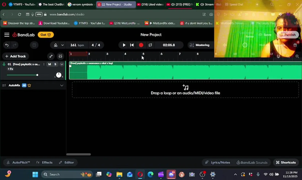The height and width of the screenshot is (180, 302).
Task: Return playhead to the start
Action: click(x=132, y=45)
